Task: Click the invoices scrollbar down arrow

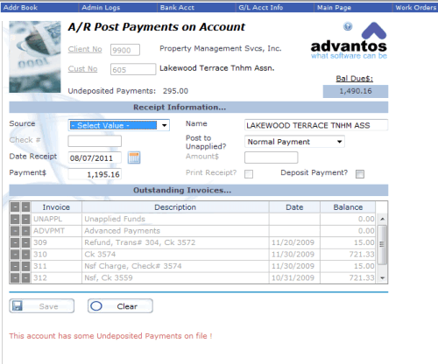Action: click(x=382, y=278)
